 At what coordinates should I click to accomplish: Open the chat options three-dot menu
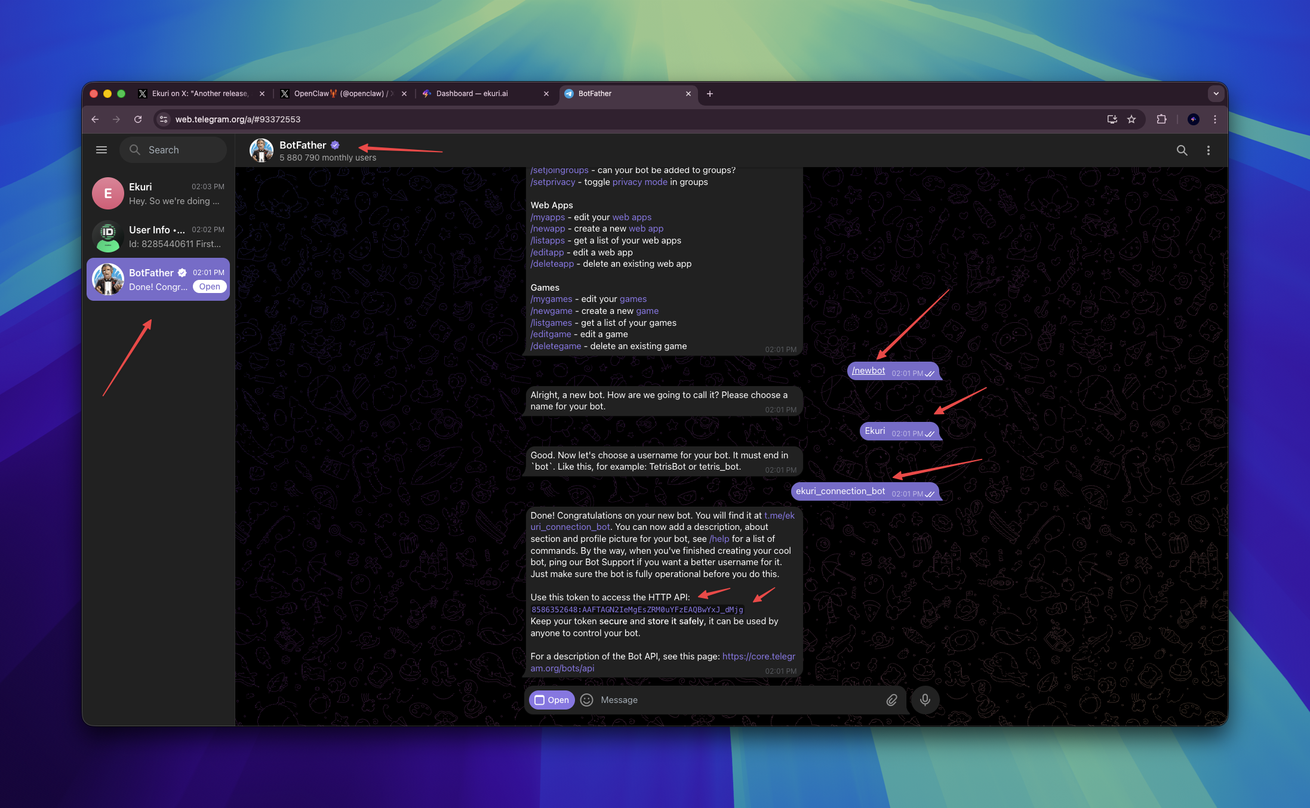[1208, 150]
